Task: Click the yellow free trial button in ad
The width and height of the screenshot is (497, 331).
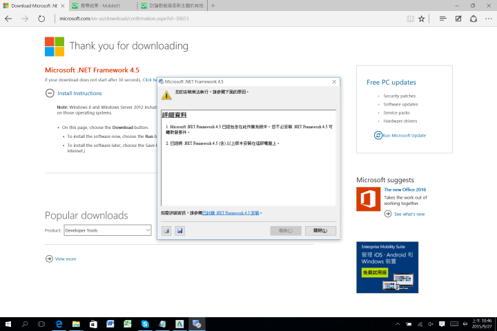Action: (375, 272)
